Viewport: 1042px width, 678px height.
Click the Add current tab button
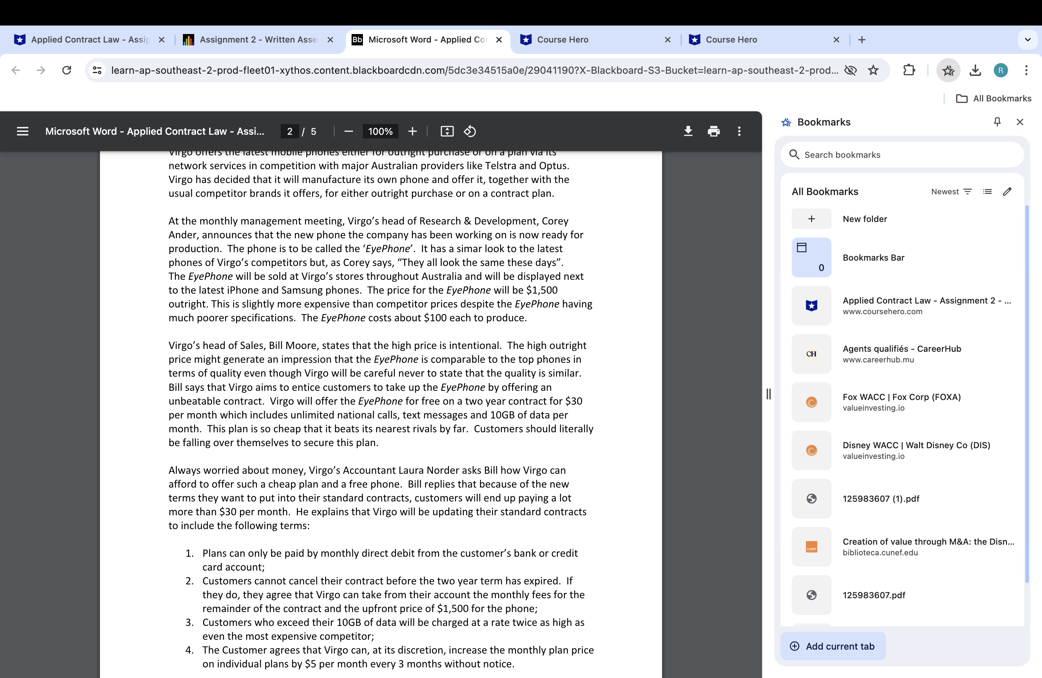tap(833, 646)
